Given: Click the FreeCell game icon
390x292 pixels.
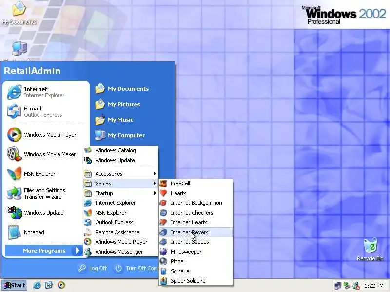Looking at the screenshot, I should pyautogui.click(x=163, y=183).
